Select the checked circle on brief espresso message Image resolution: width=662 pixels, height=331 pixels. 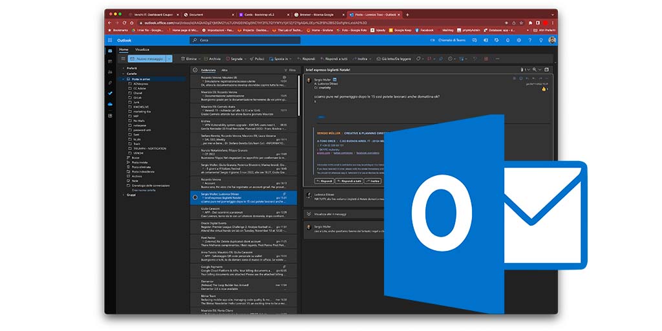(x=195, y=197)
